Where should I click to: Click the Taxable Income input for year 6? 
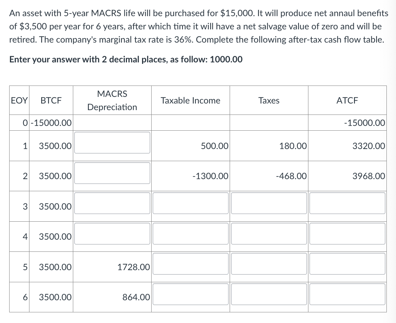coord(191,294)
